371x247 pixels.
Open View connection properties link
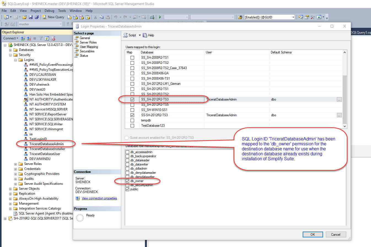click(99, 198)
